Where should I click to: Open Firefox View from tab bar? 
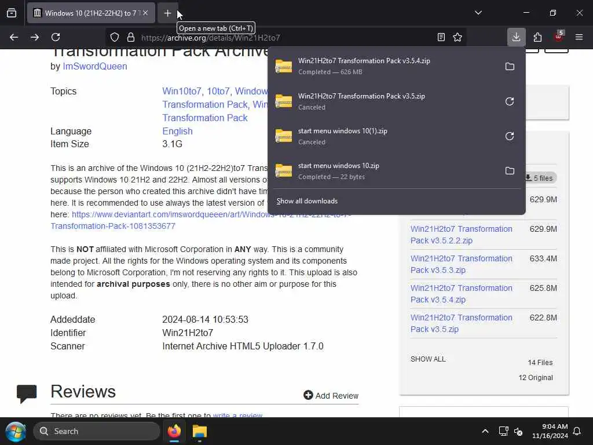coord(12,13)
